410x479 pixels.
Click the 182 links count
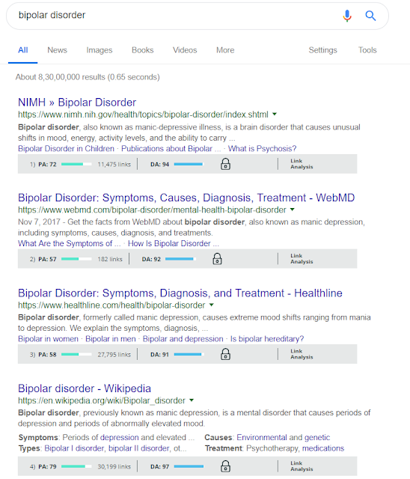pyautogui.click(x=110, y=259)
